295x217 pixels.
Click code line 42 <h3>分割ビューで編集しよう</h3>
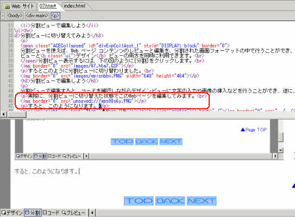click(59, 81)
